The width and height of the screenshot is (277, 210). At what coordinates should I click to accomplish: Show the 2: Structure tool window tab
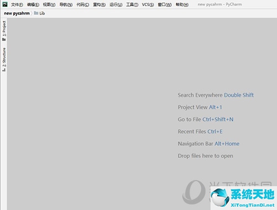point(4,57)
